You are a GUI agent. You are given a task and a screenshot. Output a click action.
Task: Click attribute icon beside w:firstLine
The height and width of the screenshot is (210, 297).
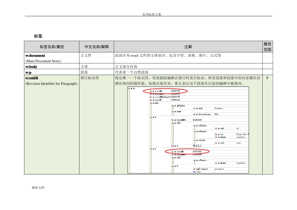tap(194, 114)
